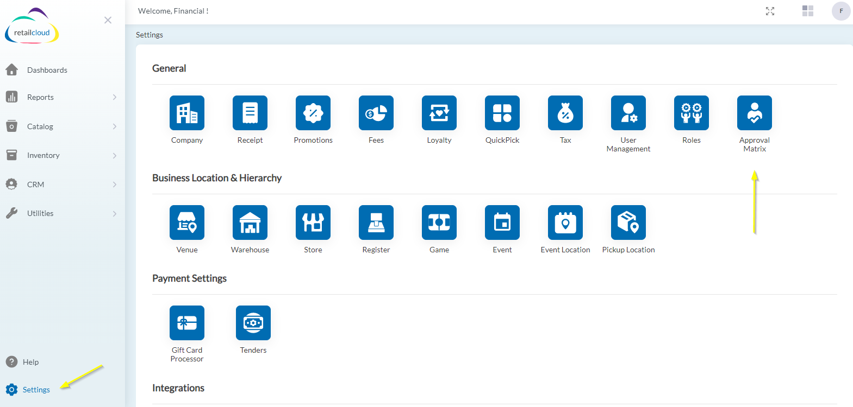This screenshot has width=853, height=407.
Task: Click the Settings gear icon in sidebar
Action: click(x=11, y=390)
